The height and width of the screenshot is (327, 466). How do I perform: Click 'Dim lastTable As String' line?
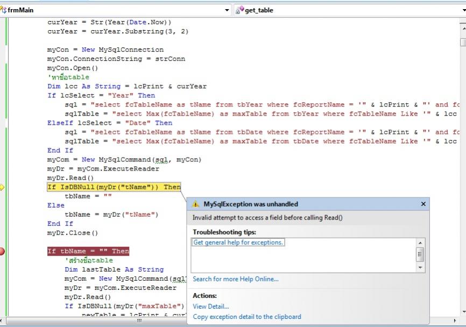(115, 269)
